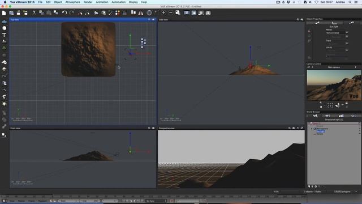Image resolution: width=362 pixels, height=204 pixels.
Task: Open the Animation menu
Action: pyautogui.click(x=102, y=2)
